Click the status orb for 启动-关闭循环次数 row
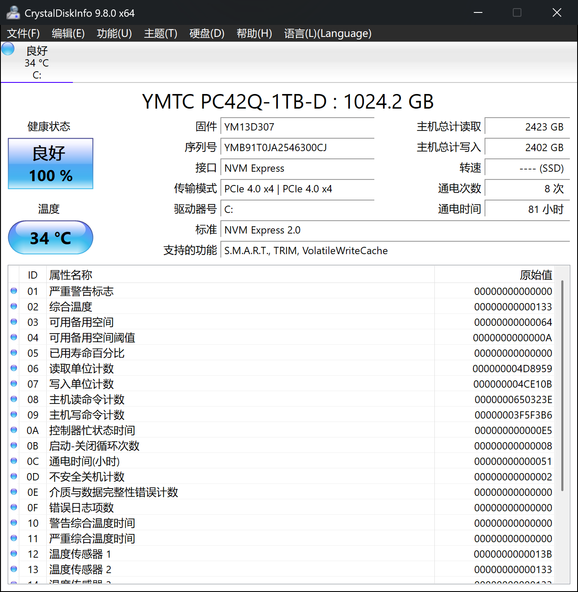Viewport: 578px width, 592px height. tap(14, 445)
